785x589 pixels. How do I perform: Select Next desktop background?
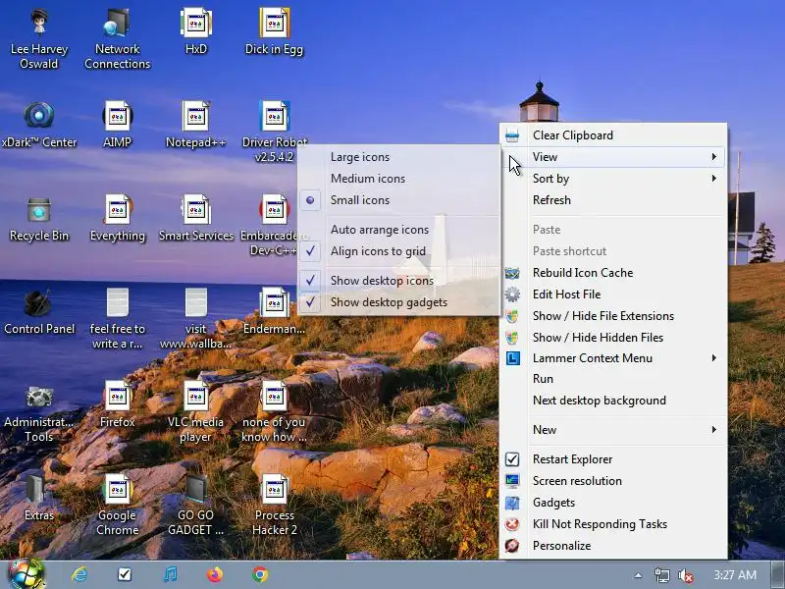pos(613,401)
